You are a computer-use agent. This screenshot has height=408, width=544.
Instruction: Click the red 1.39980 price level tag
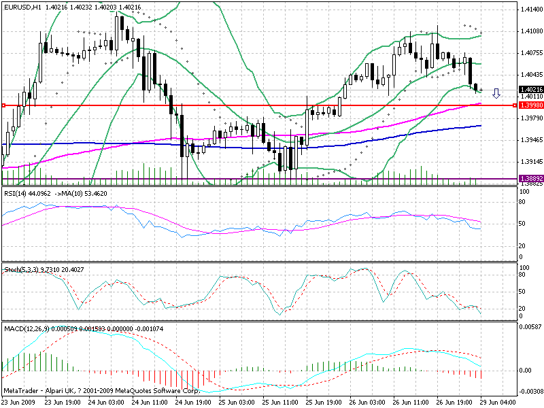tap(531, 105)
